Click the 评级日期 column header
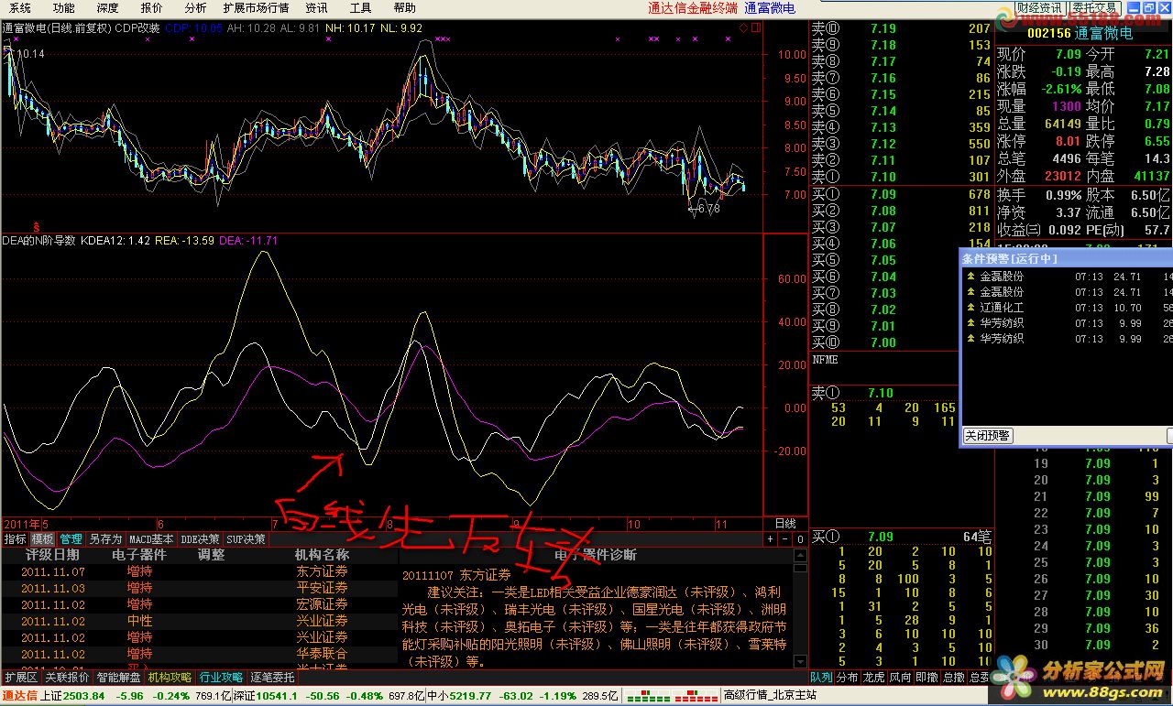Image resolution: width=1173 pixels, height=706 pixels. 51,555
